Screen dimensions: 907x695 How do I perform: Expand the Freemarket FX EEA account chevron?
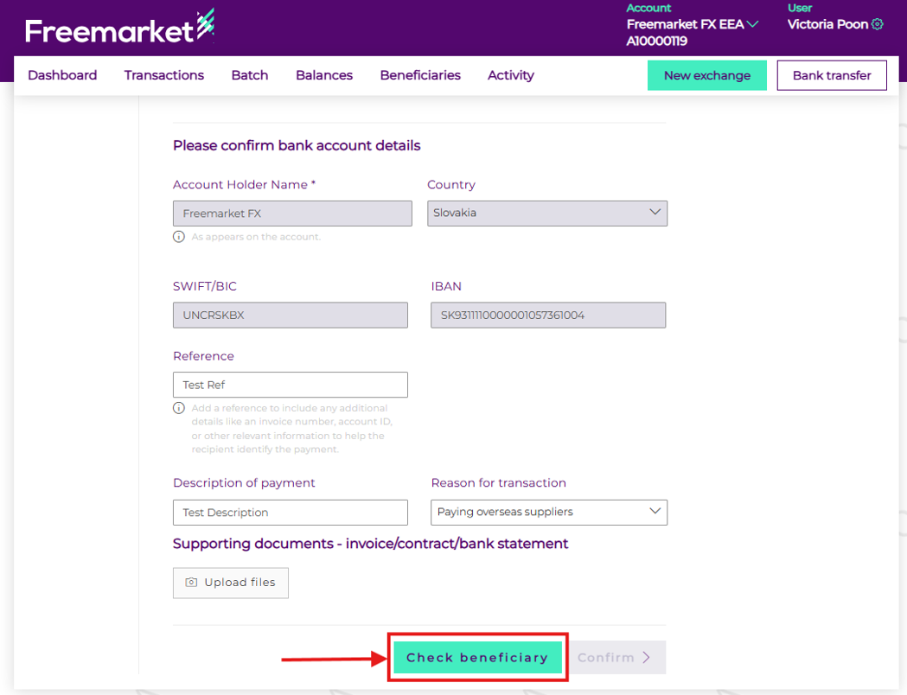point(752,24)
